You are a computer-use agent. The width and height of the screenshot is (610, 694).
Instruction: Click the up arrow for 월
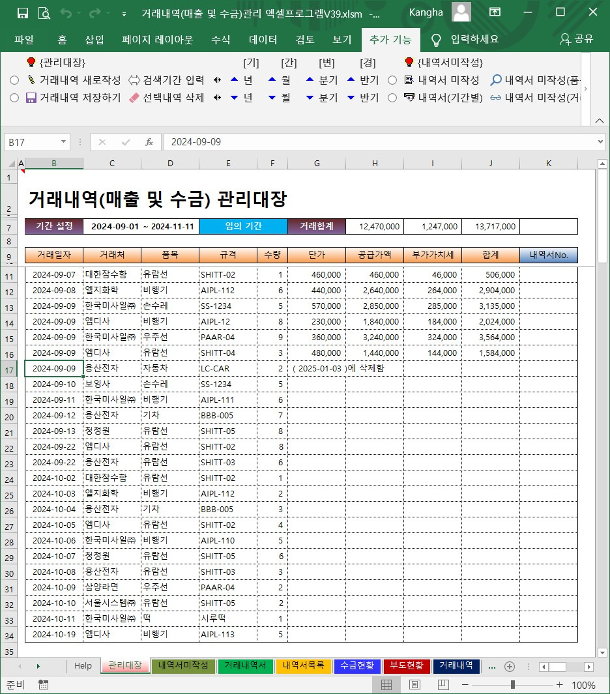click(272, 80)
